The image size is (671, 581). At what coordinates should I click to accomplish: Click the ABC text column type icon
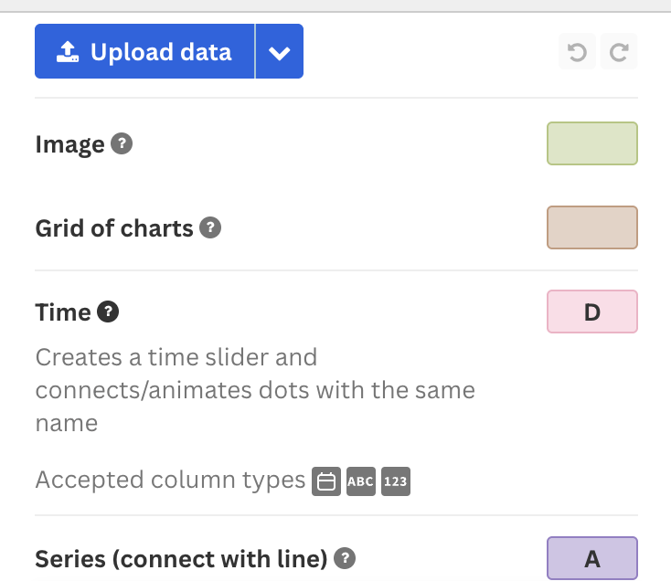(361, 481)
